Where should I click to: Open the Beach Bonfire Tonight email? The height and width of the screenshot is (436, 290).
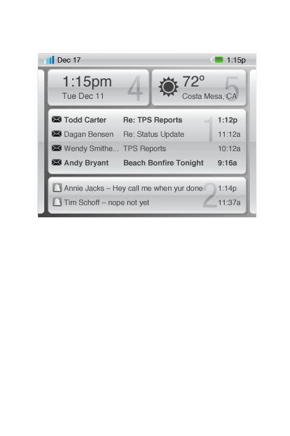[147, 163]
